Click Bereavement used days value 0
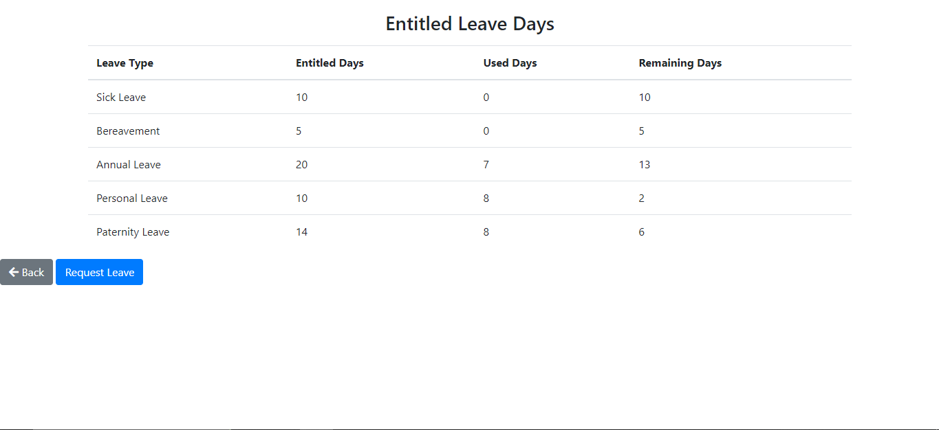This screenshot has height=430, width=939. pos(486,131)
